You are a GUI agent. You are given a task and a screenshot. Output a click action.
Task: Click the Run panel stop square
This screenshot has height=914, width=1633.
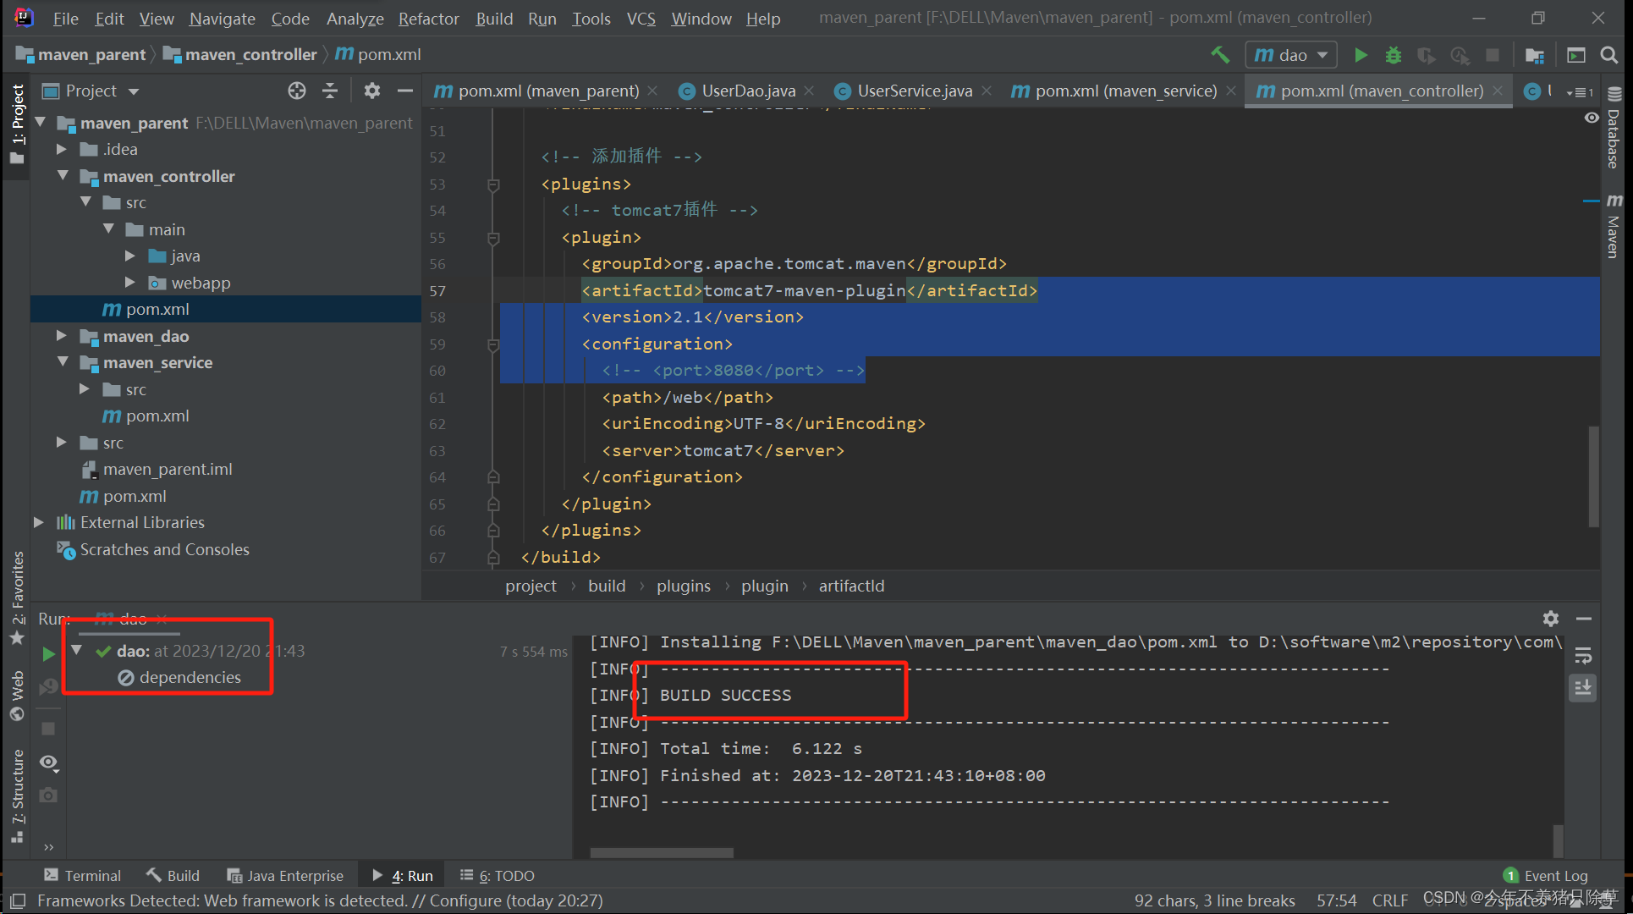[48, 728]
